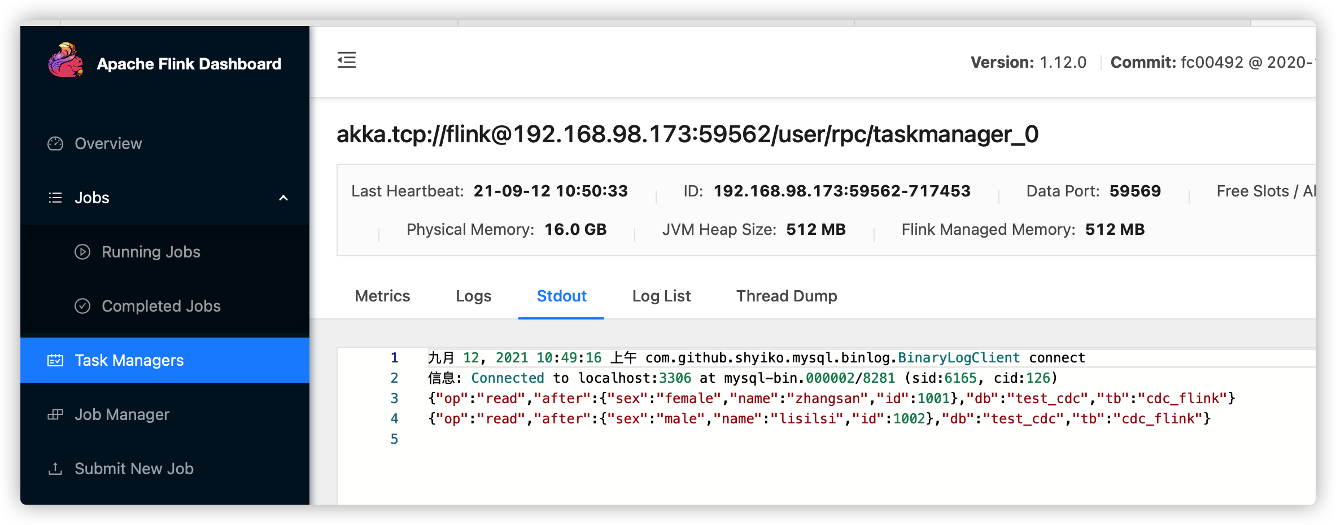The width and height of the screenshot is (1336, 525).
Task: Click stdout line 3 zhangsan record
Action: pos(831,399)
